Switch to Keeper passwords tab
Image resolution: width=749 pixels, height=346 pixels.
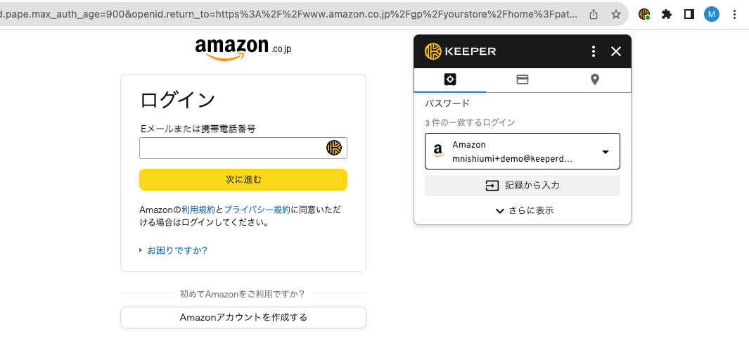click(450, 79)
